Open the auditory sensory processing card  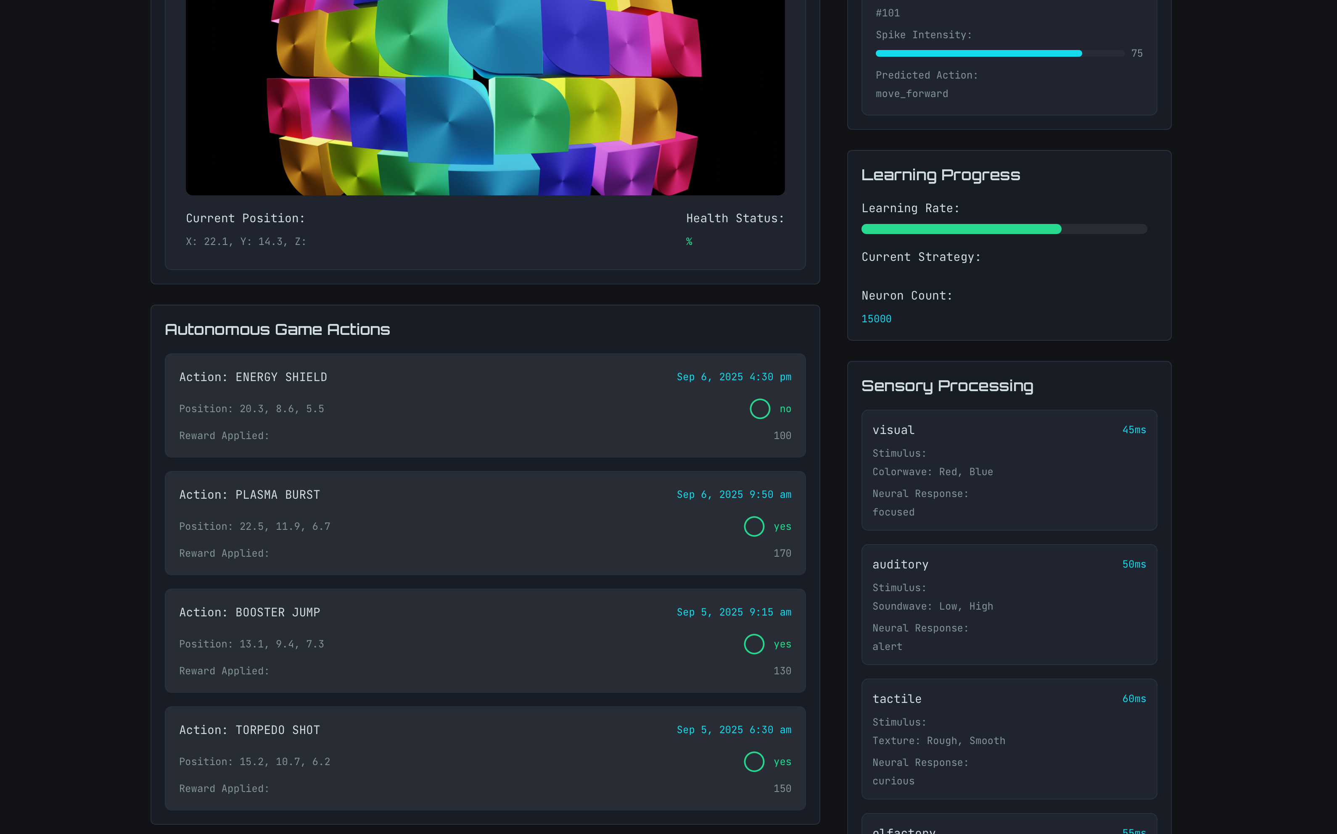click(1009, 605)
